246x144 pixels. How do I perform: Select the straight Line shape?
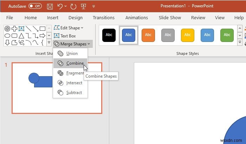pyautogui.click(x=28, y=29)
